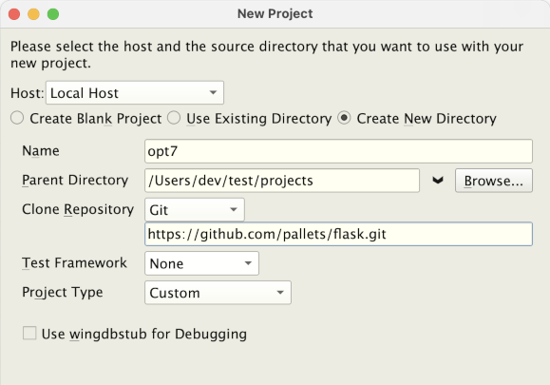Select Create Blank Project option
The width and height of the screenshot is (550, 385).
pyautogui.click(x=17, y=118)
